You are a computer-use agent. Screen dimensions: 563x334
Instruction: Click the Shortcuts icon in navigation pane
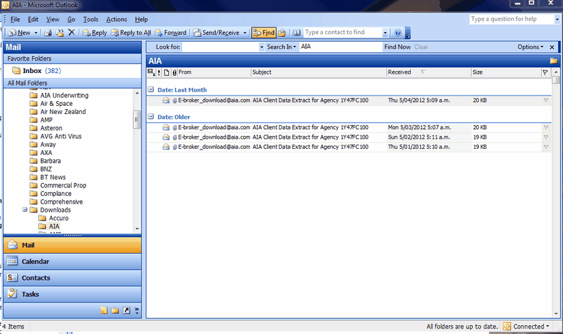point(126,310)
